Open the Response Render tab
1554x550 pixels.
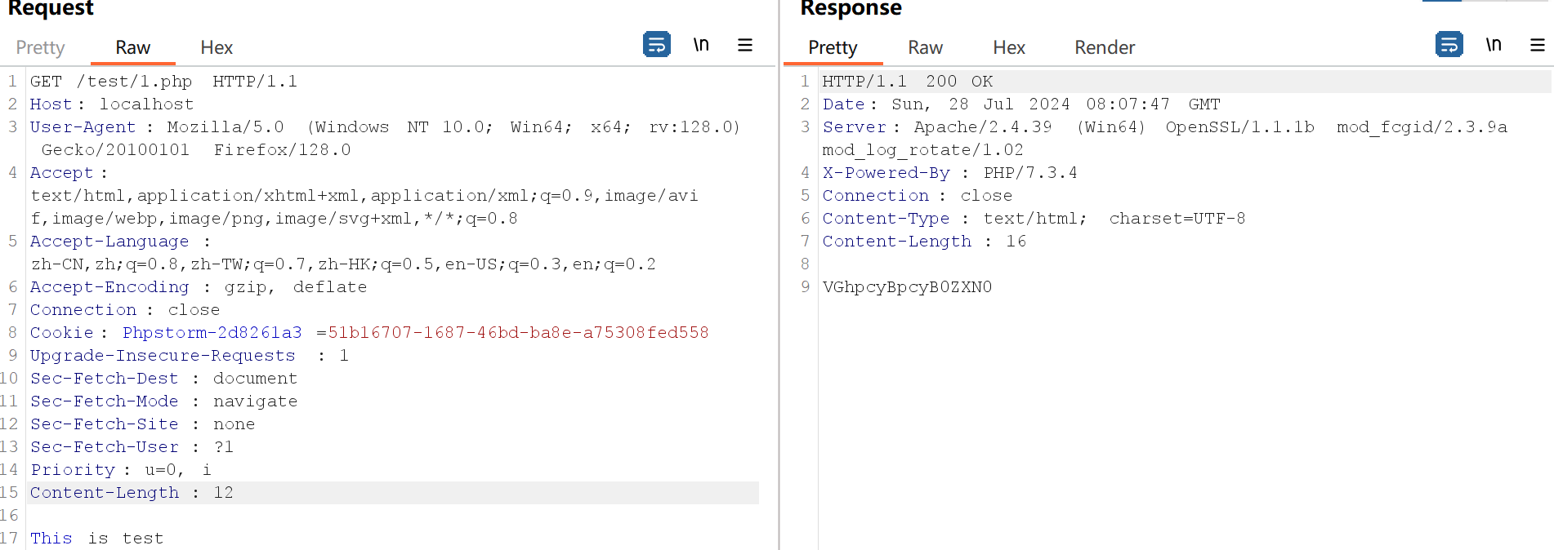(1104, 47)
